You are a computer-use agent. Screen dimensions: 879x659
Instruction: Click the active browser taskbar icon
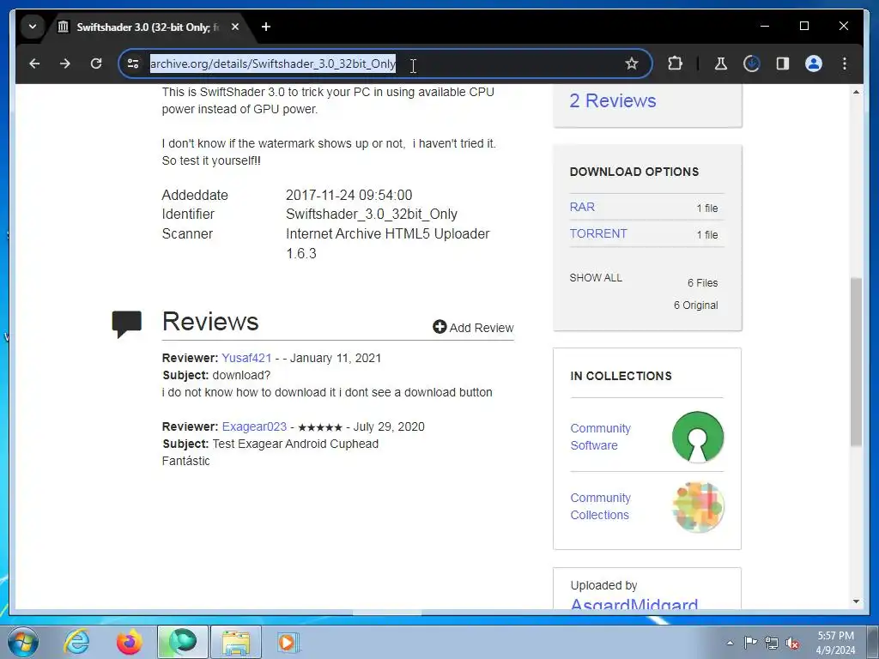click(x=183, y=642)
